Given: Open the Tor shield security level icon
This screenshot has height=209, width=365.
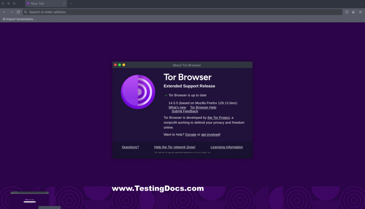Looking at the screenshot, I should point(347,12).
